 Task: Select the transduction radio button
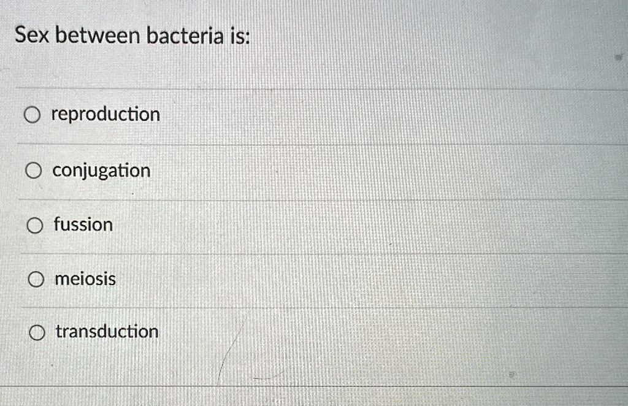pyautogui.click(x=37, y=333)
